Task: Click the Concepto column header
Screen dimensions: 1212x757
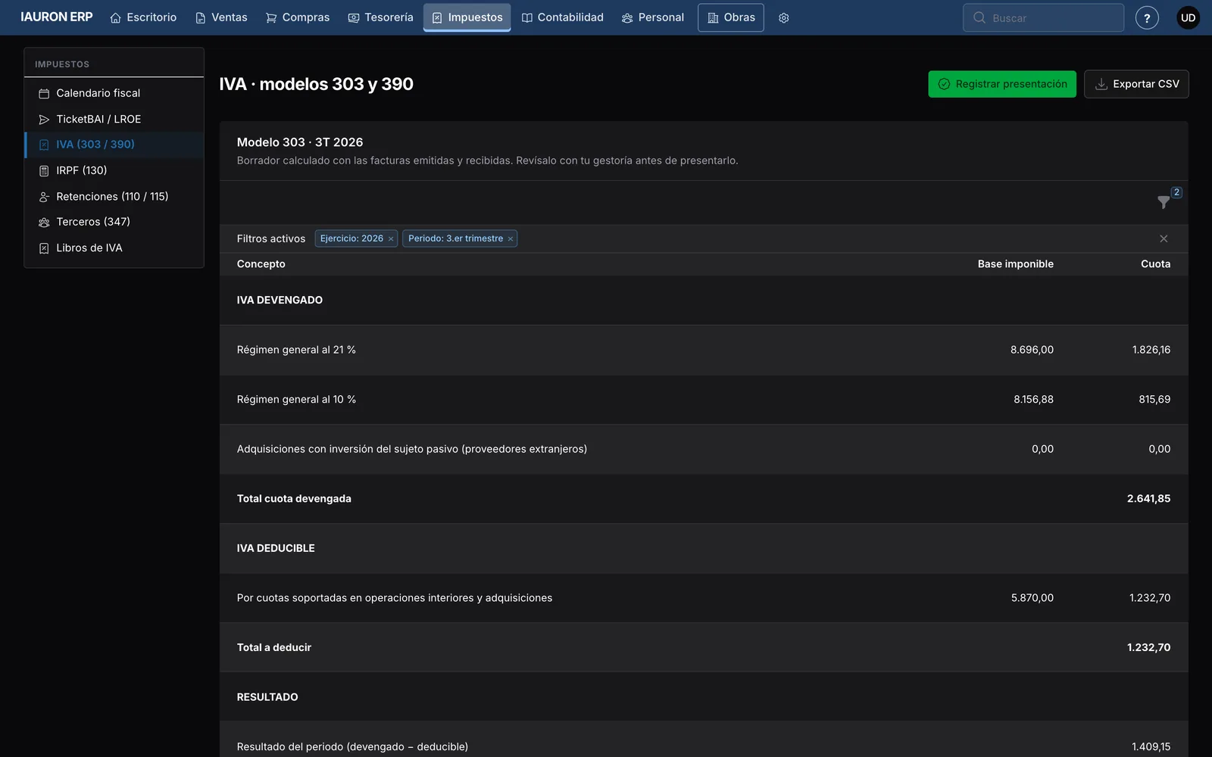Action: coord(261,264)
